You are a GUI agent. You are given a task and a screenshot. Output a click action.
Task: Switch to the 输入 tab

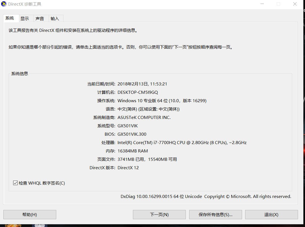pos(56,18)
